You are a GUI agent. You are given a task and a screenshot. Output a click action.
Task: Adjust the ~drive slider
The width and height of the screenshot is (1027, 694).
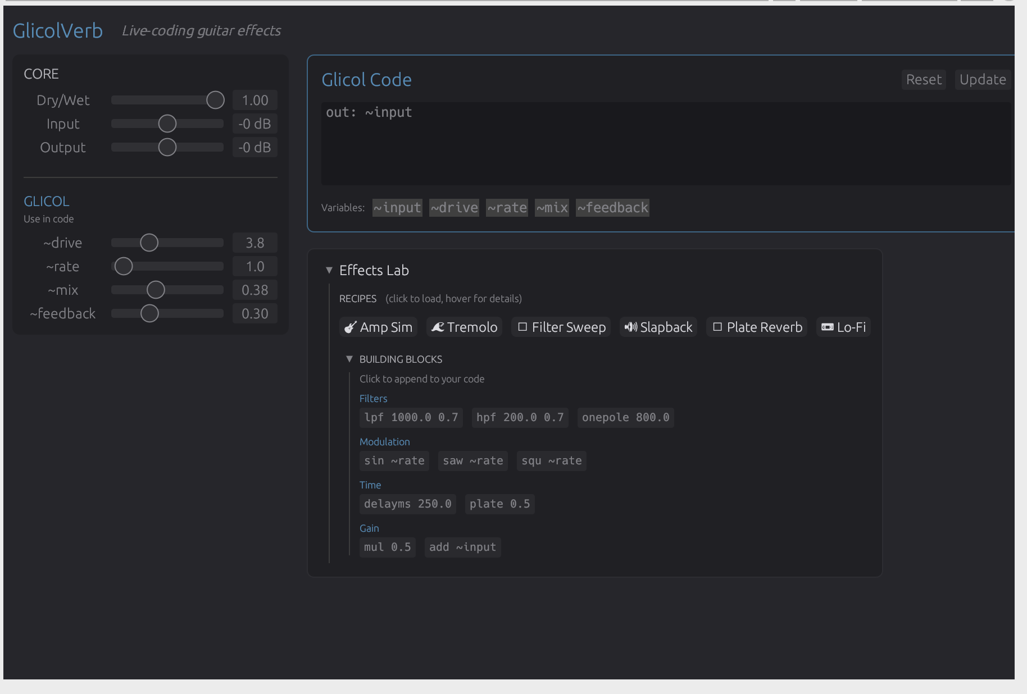click(167, 243)
